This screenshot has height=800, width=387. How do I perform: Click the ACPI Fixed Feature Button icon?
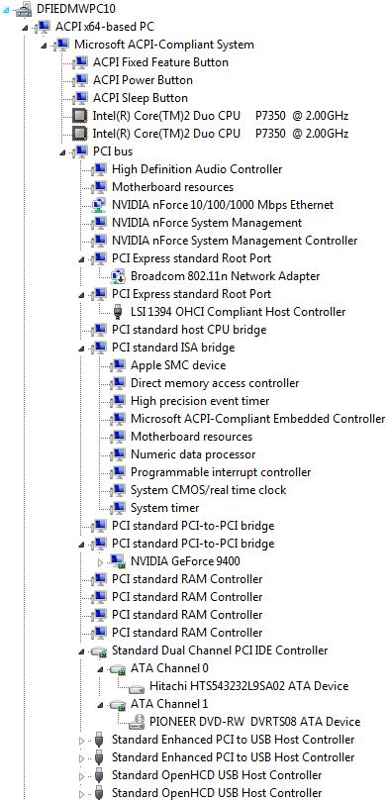tap(80, 62)
